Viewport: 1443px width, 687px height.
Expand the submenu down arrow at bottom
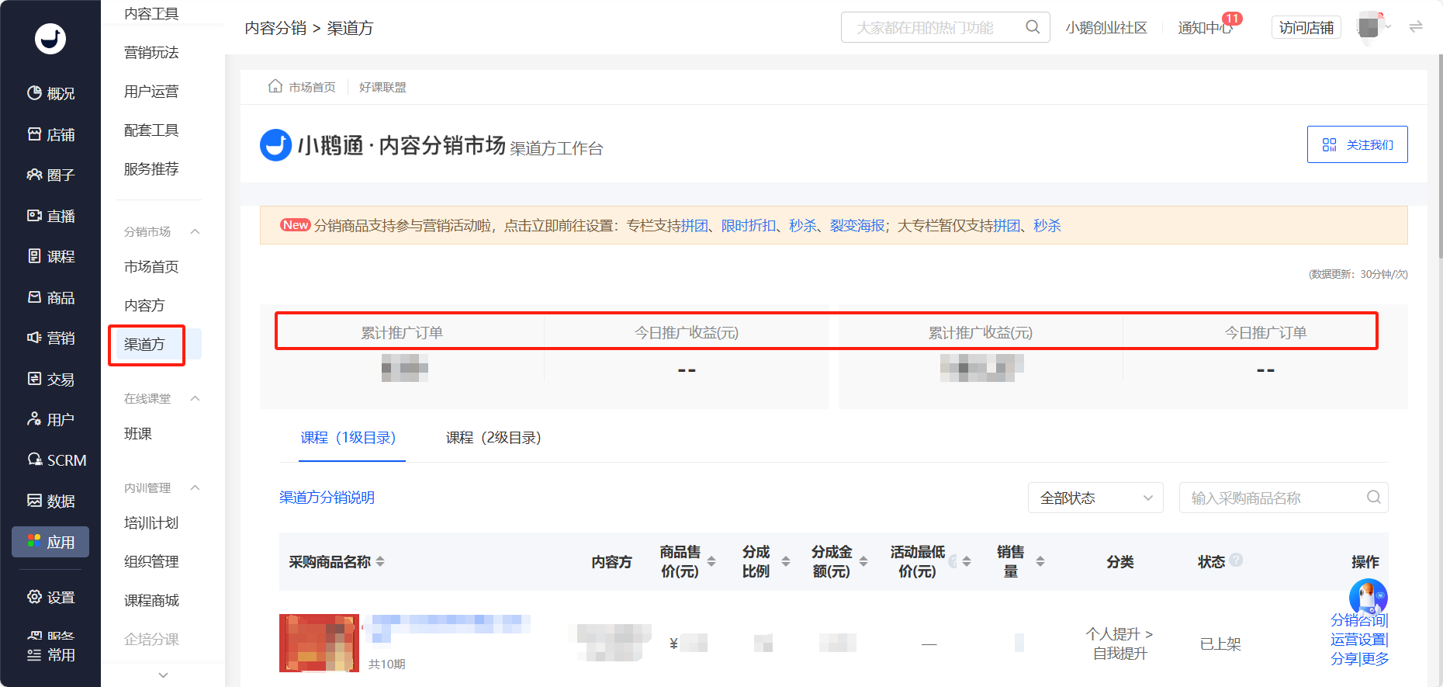tap(163, 675)
